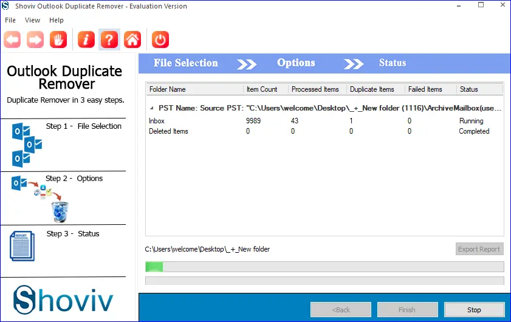Click the Duplicate Items column header
The width and height of the screenshot is (511, 322).
(x=376, y=89)
